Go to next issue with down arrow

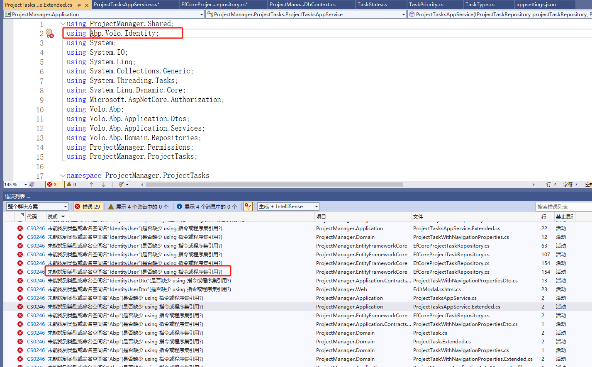pyautogui.click(x=104, y=185)
